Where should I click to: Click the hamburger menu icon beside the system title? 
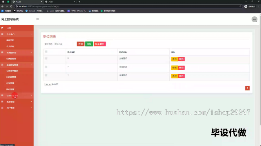37,19
